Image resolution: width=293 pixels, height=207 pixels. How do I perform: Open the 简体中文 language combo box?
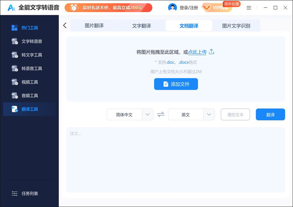click(x=130, y=115)
